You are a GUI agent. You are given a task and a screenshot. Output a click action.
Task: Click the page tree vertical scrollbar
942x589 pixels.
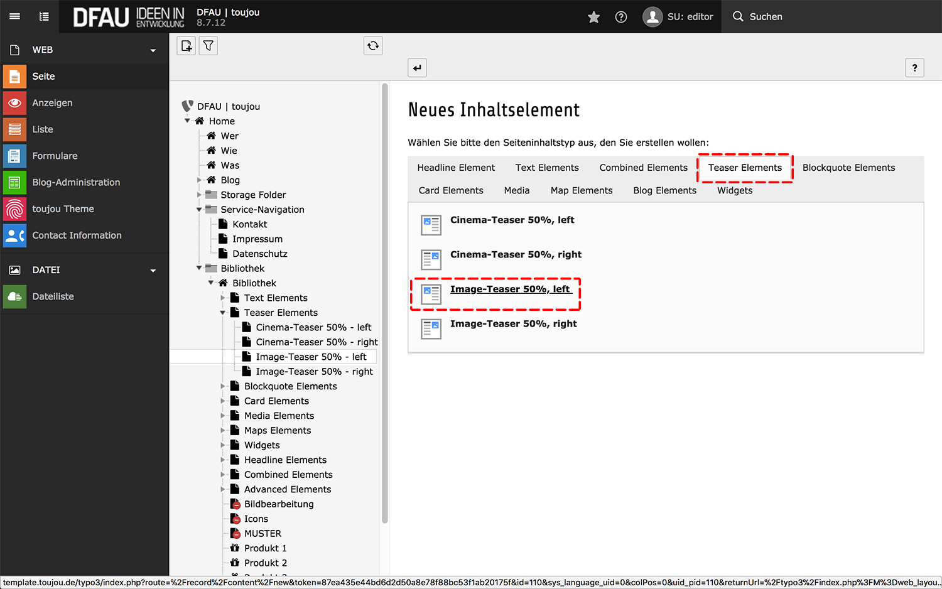[384, 301]
